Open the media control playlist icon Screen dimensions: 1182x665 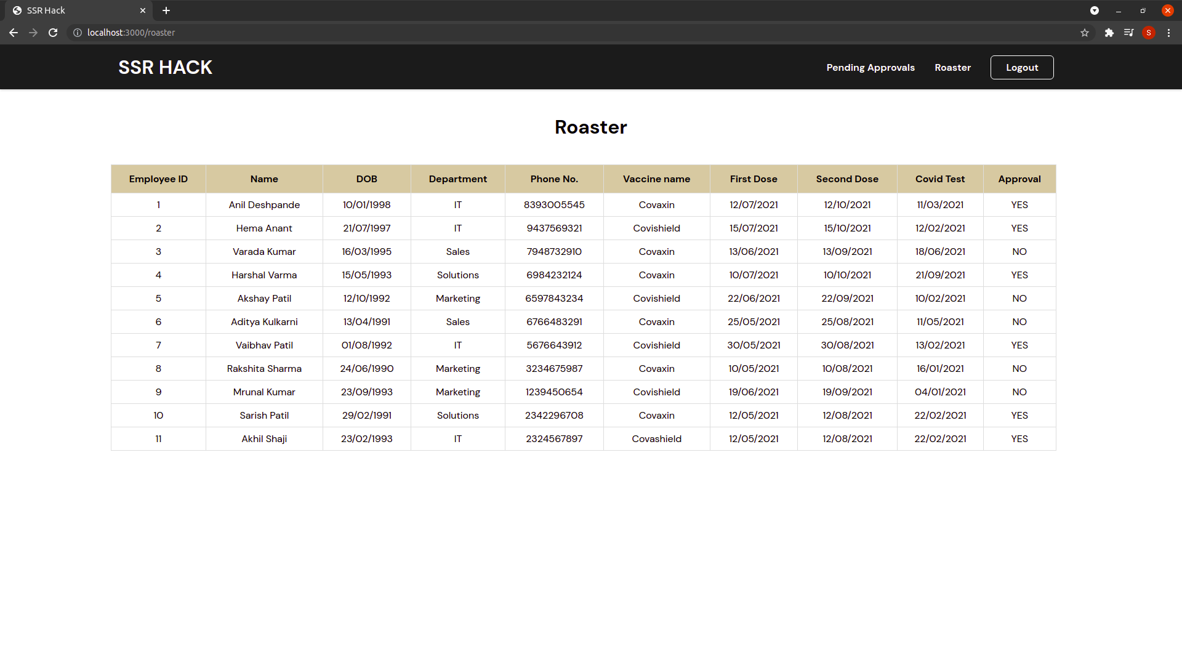coord(1128,33)
